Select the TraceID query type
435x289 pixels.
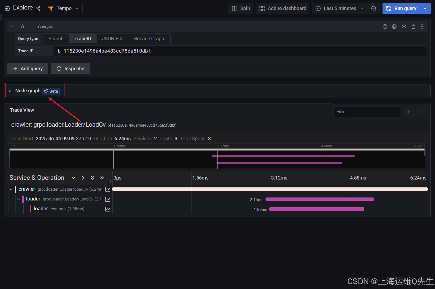pos(83,39)
